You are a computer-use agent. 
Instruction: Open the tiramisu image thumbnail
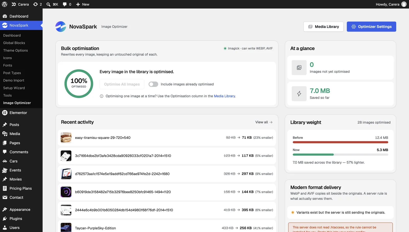click(x=66, y=138)
